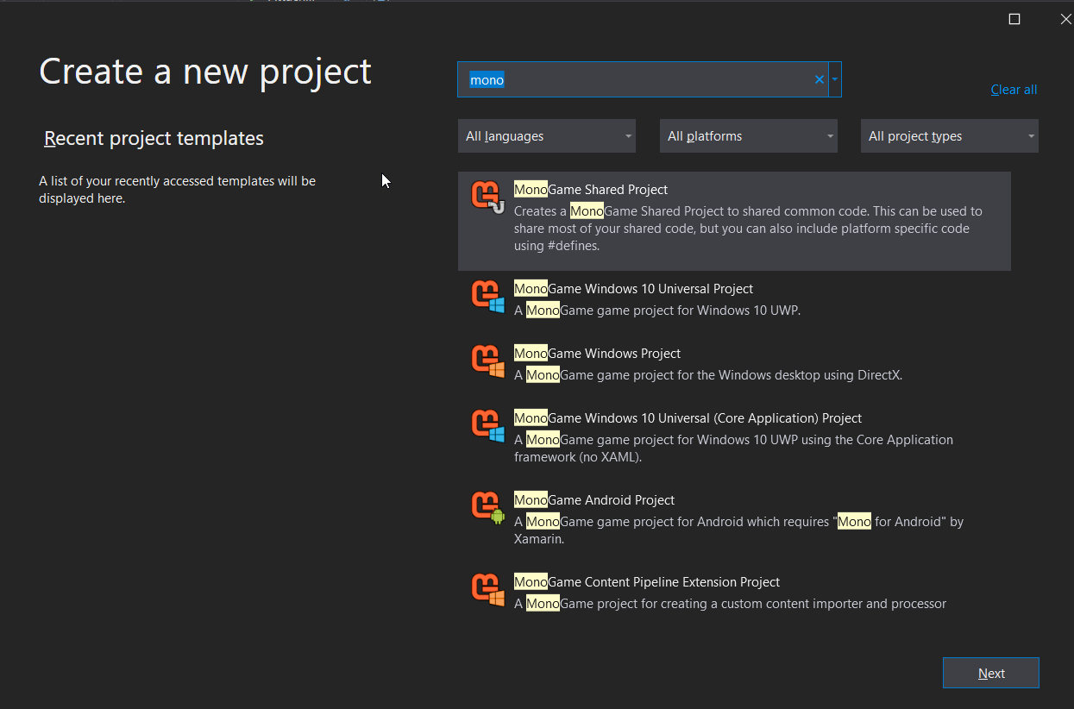This screenshot has height=709, width=1074.
Task: Close the Create a new project dialog
Action: click(1065, 19)
